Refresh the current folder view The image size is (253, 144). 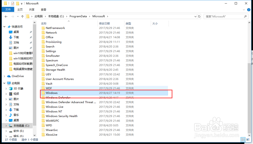(199, 16)
